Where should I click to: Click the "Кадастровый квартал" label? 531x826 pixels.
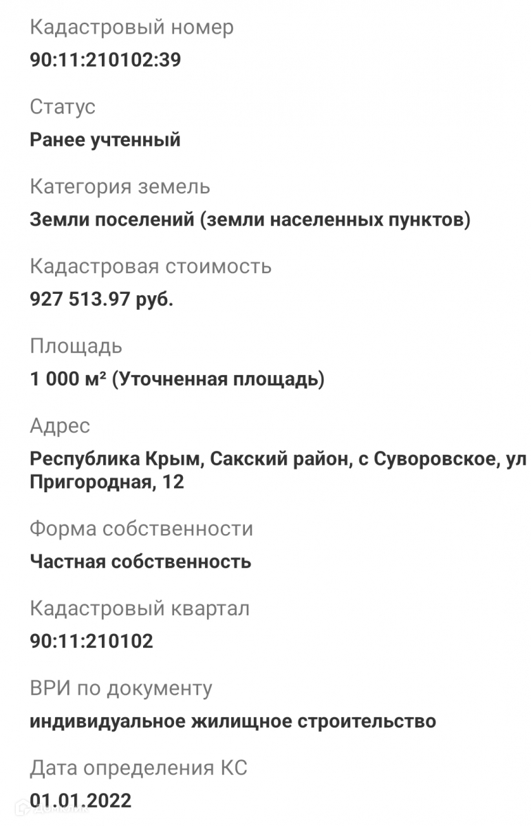140,608
